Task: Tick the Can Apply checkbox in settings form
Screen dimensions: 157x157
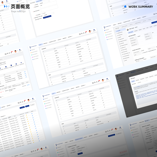Action: [42, 14]
